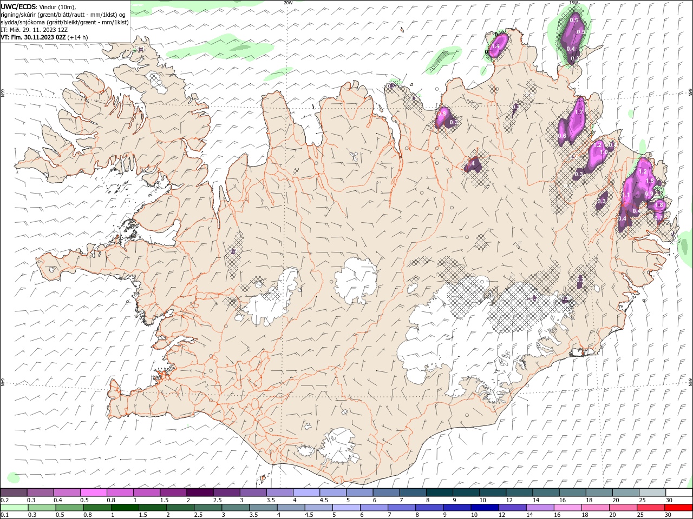This screenshot has width=693, height=519.
Task: Select the palest green legend swatch labeled 0.1
Action: [14, 508]
